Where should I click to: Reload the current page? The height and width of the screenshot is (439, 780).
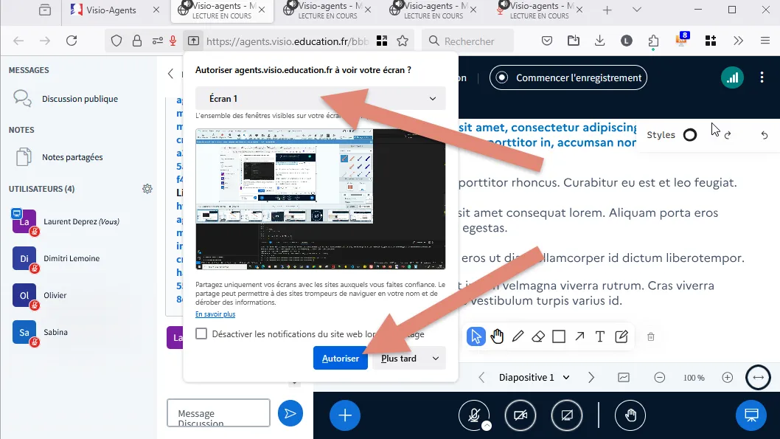coord(72,41)
